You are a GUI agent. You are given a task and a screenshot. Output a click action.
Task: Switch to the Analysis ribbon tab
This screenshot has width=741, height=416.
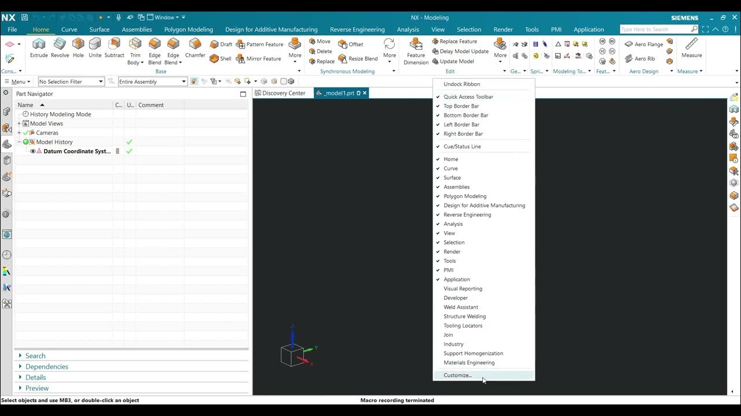(408, 29)
